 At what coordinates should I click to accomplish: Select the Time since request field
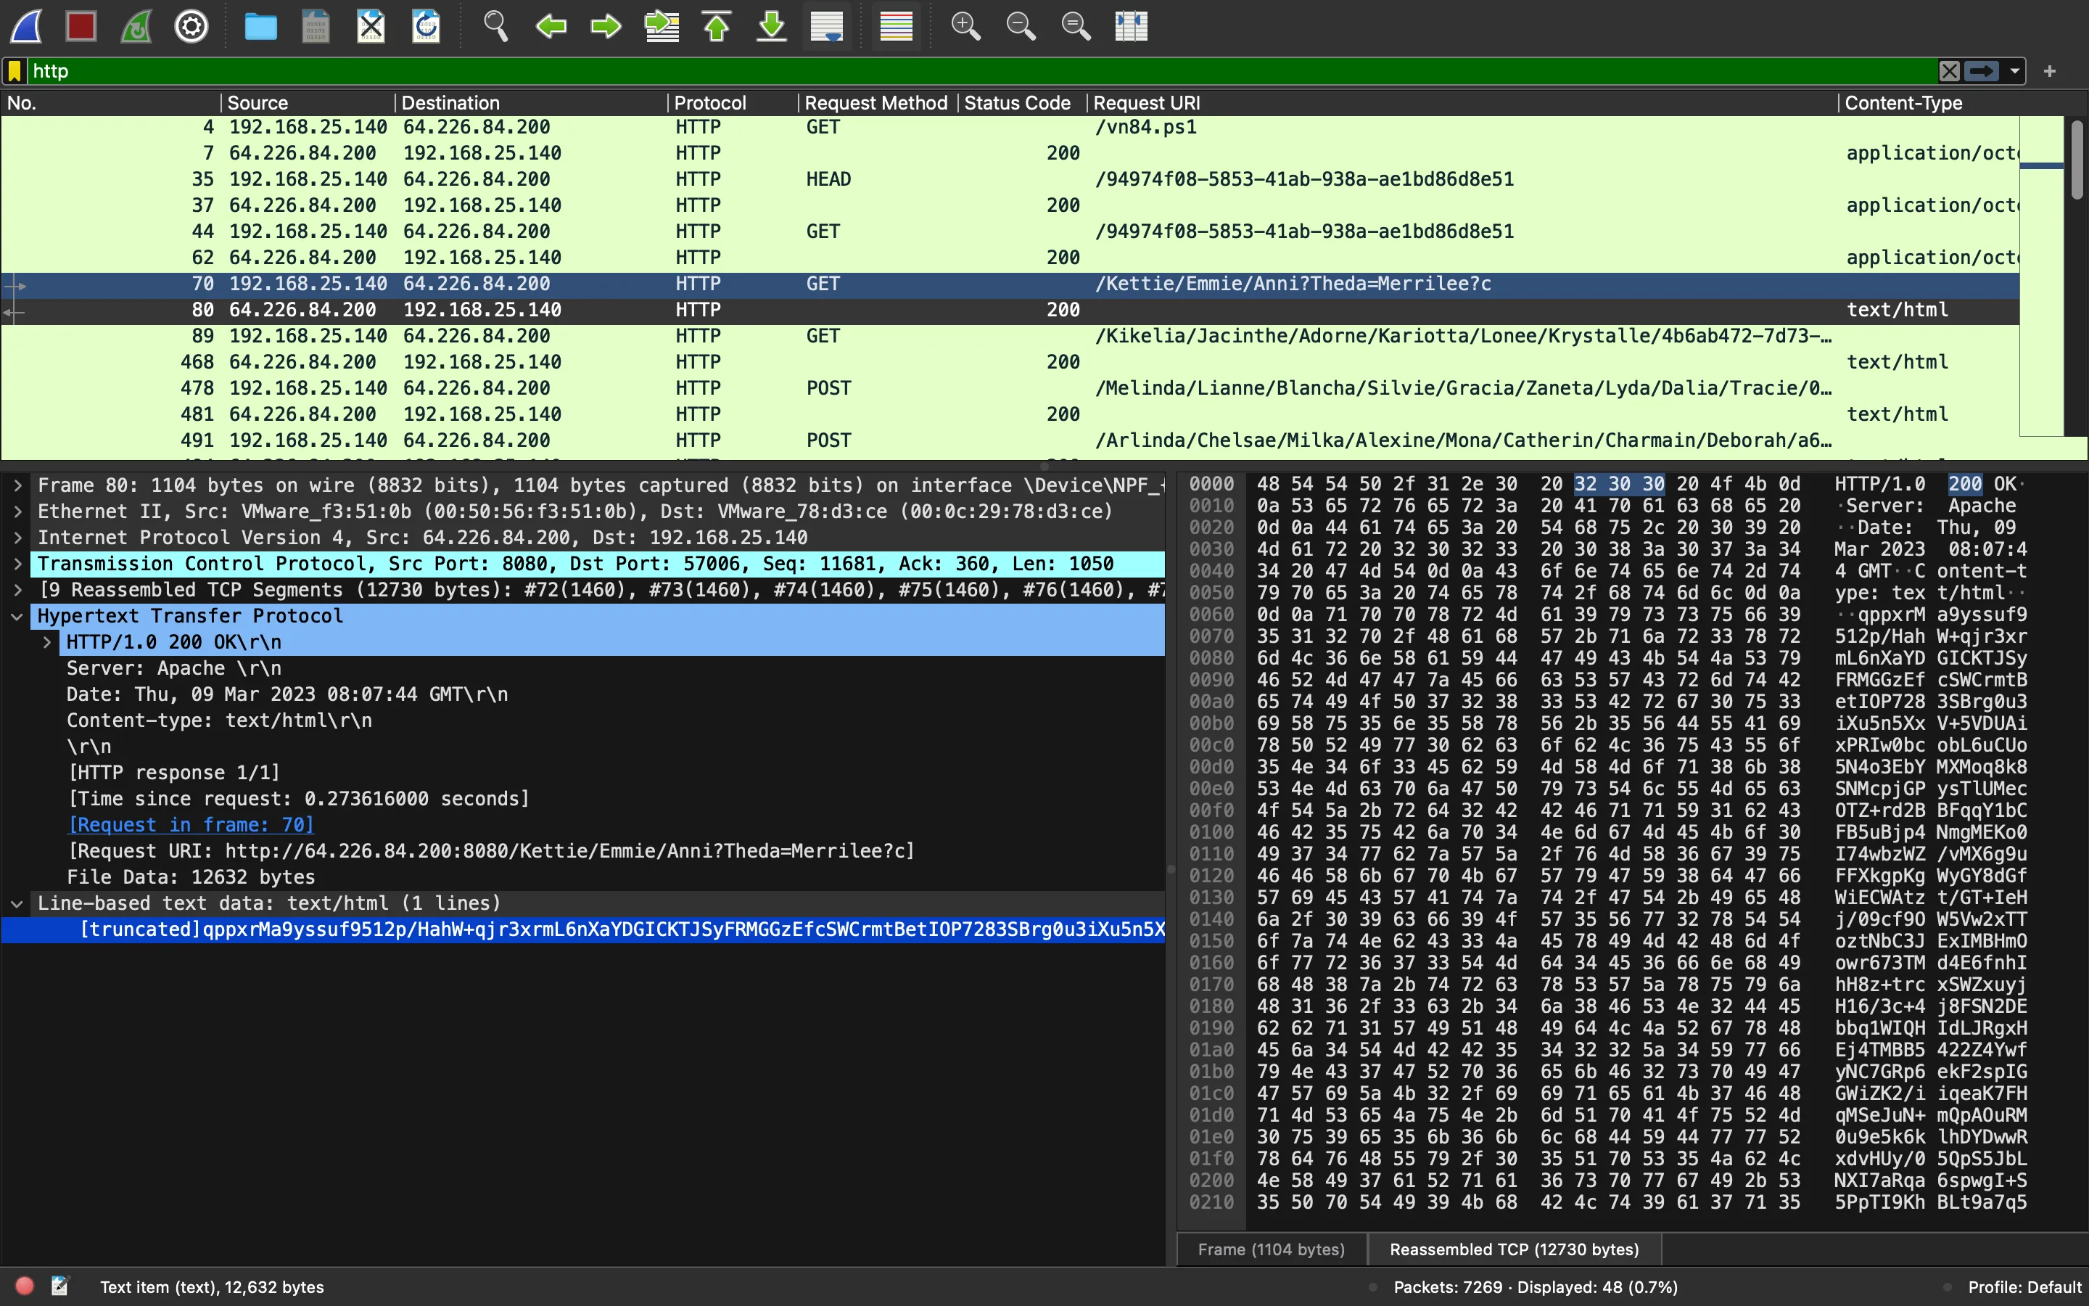tap(299, 799)
